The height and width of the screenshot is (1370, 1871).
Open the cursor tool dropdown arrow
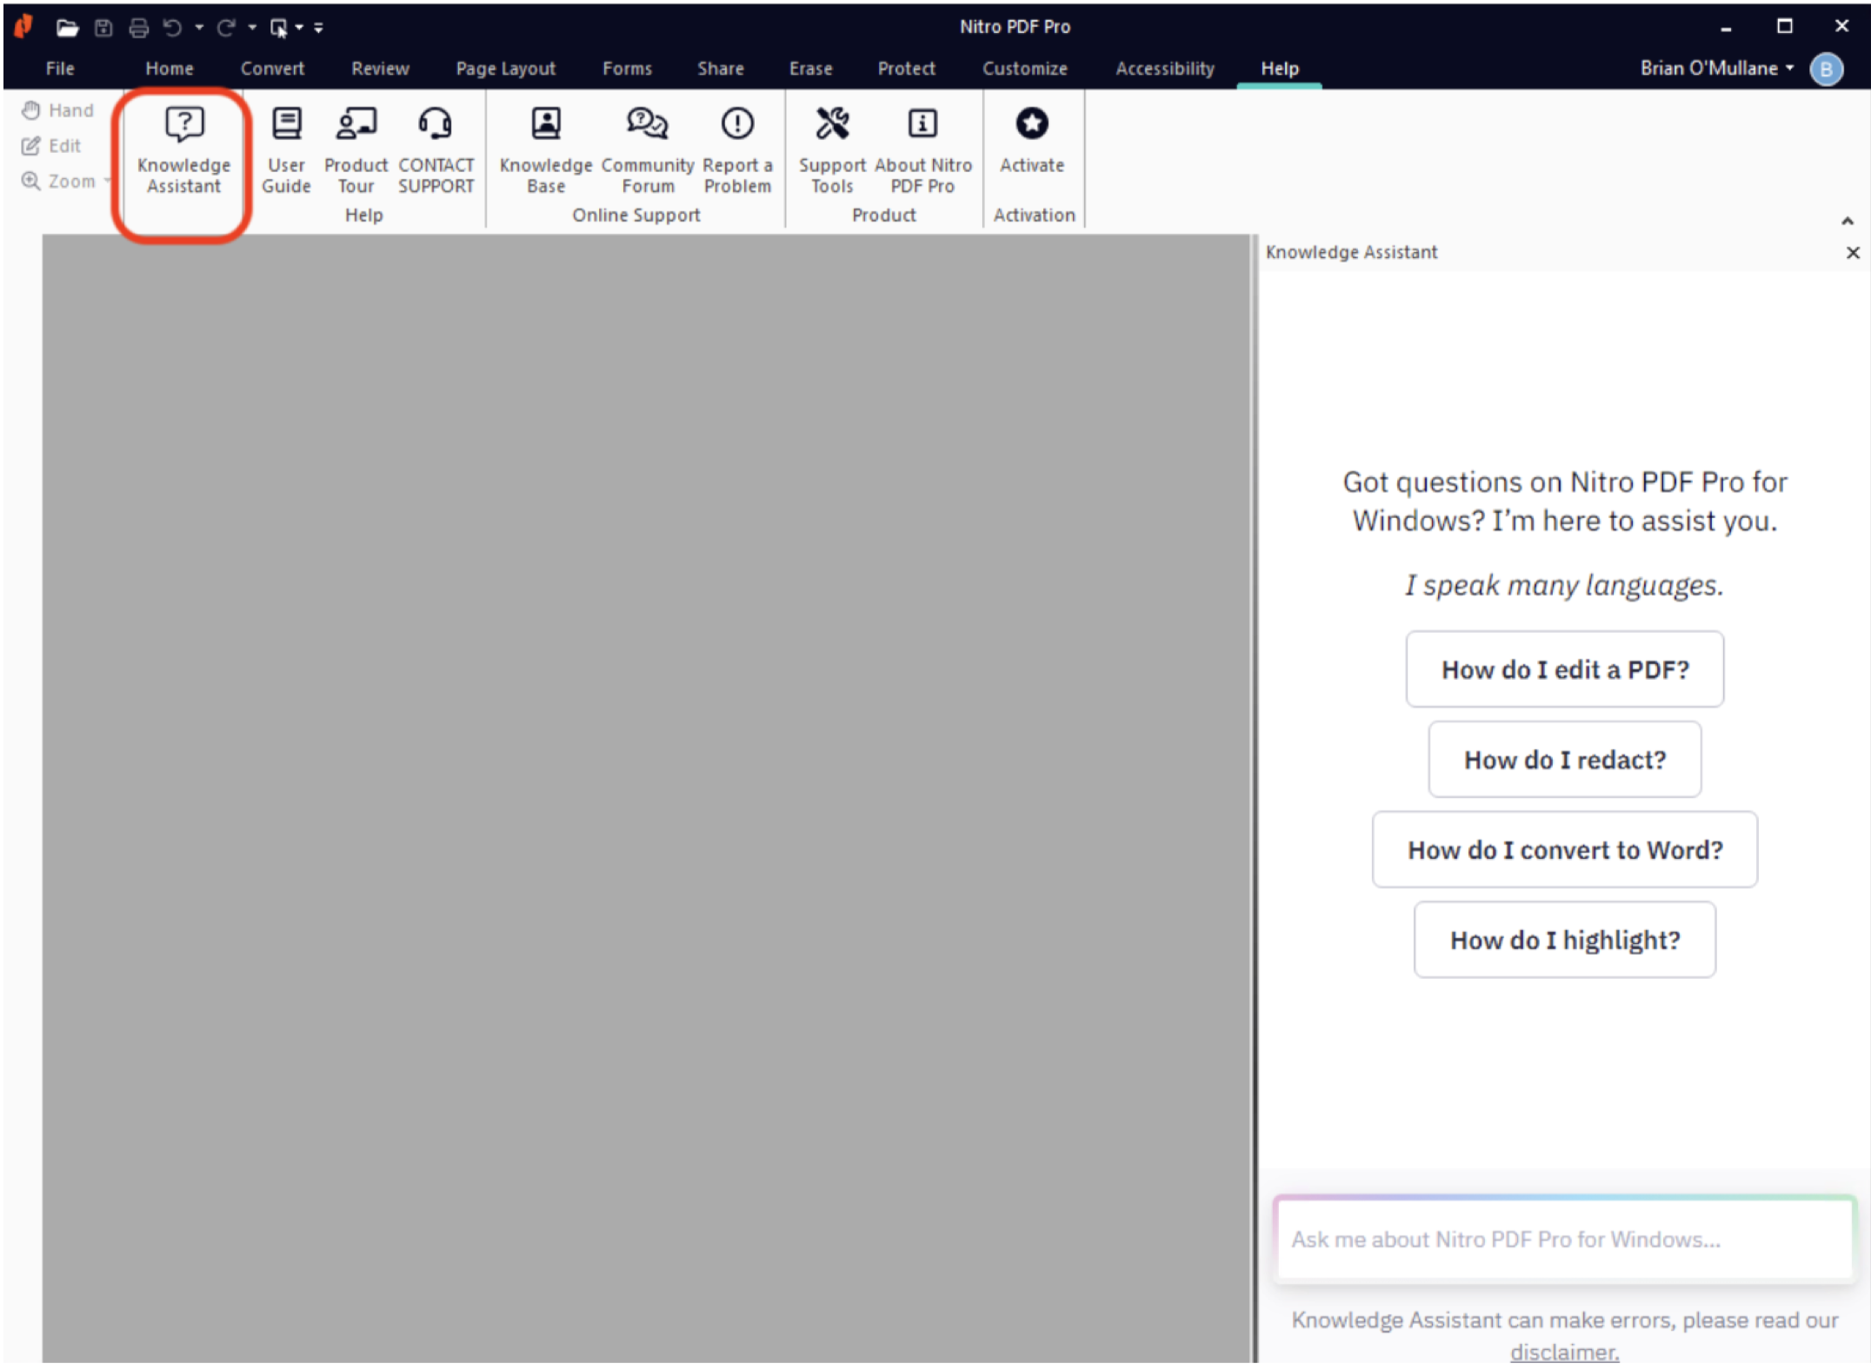coord(299,28)
